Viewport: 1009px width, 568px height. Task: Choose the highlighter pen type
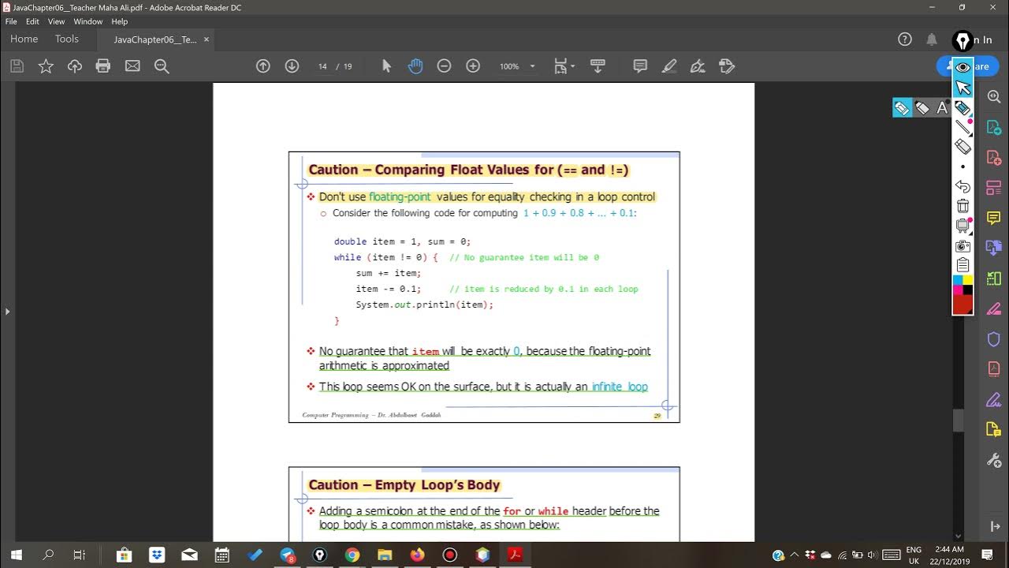click(922, 108)
